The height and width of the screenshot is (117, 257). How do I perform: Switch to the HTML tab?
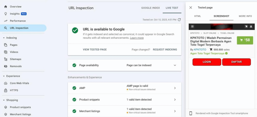(198, 16)
